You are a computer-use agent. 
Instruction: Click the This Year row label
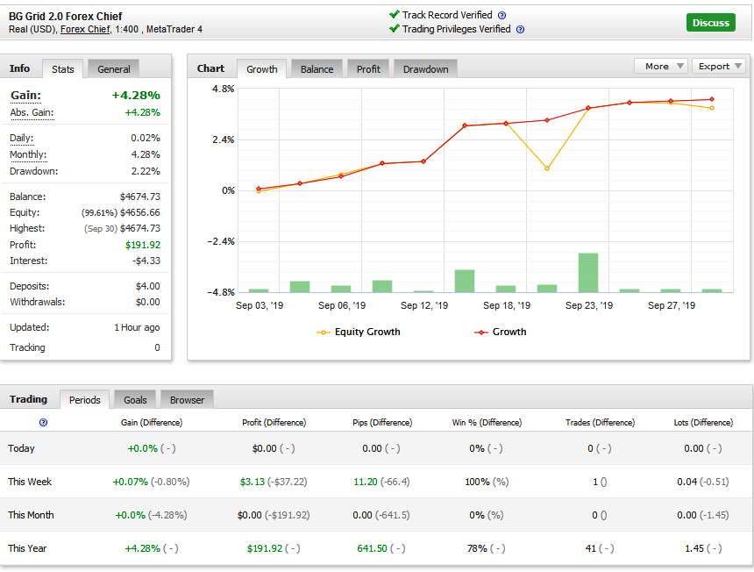[27, 548]
